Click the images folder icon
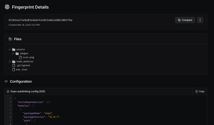The height and width of the screenshot is (125, 214). click(x=17, y=53)
